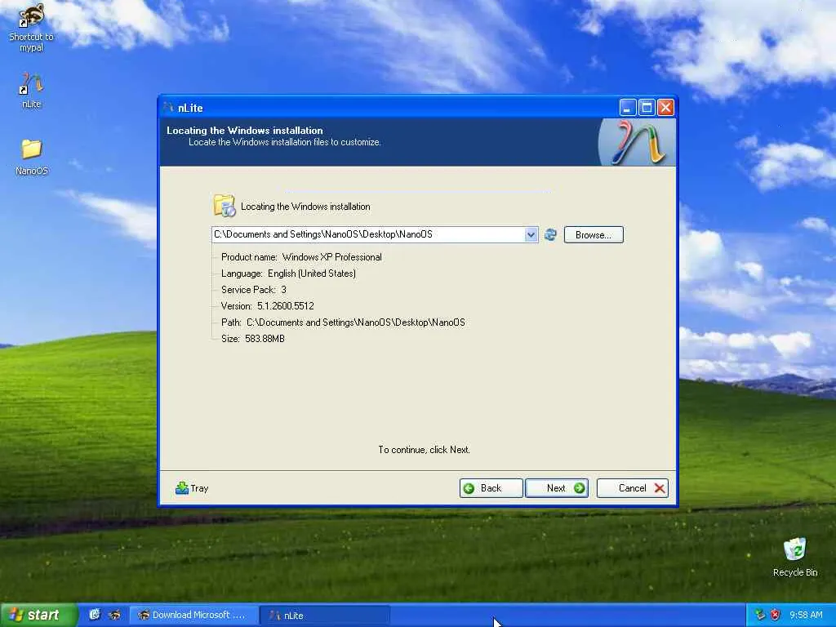Close the nLite window
Viewport: 836px width, 627px height.
(665, 108)
